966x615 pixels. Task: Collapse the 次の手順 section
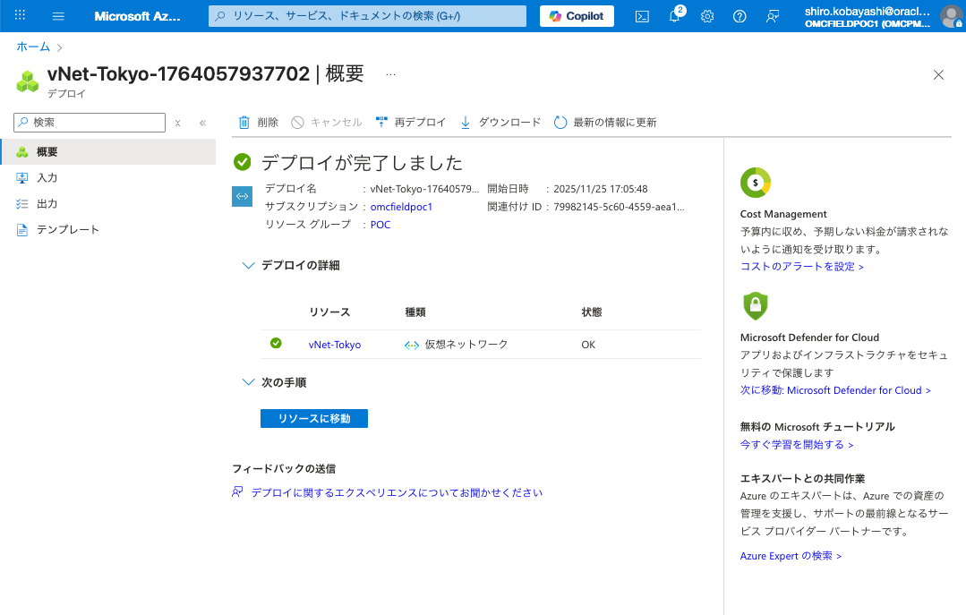coord(274,382)
